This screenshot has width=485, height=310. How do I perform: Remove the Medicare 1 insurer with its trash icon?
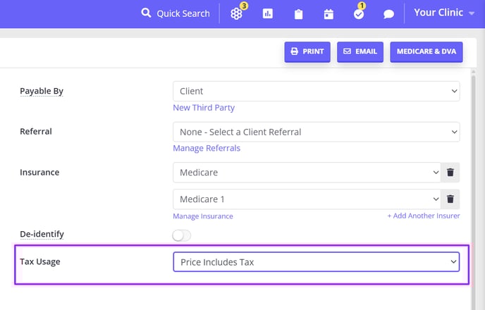click(x=450, y=199)
